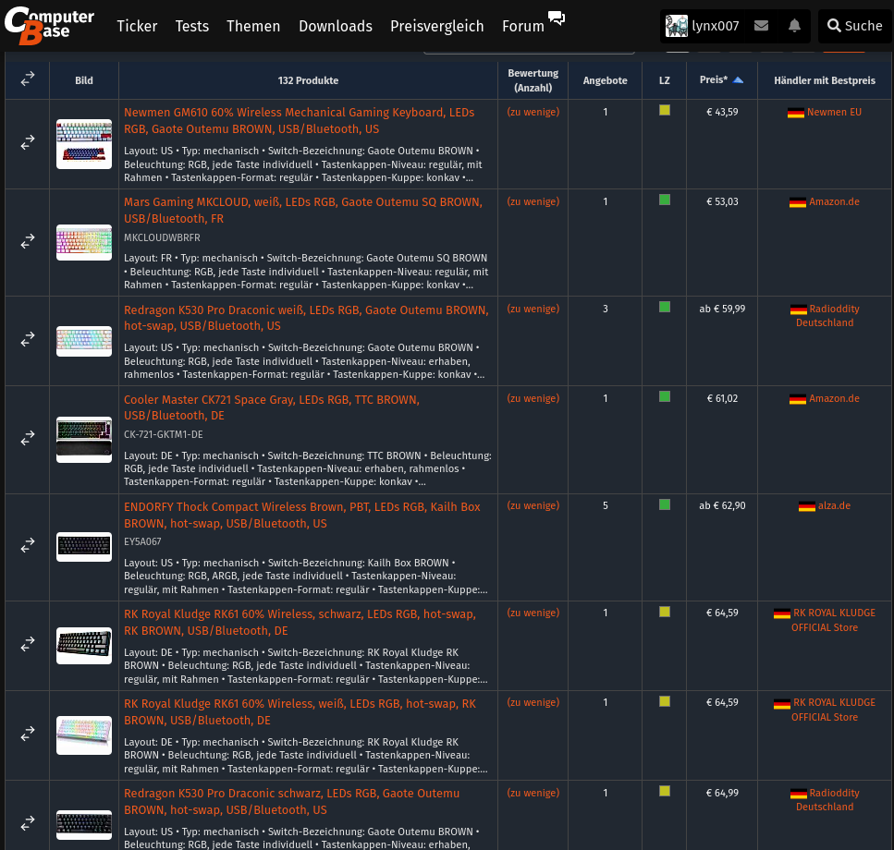Click green availability square for Mars Gaming

click(x=664, y=200)
